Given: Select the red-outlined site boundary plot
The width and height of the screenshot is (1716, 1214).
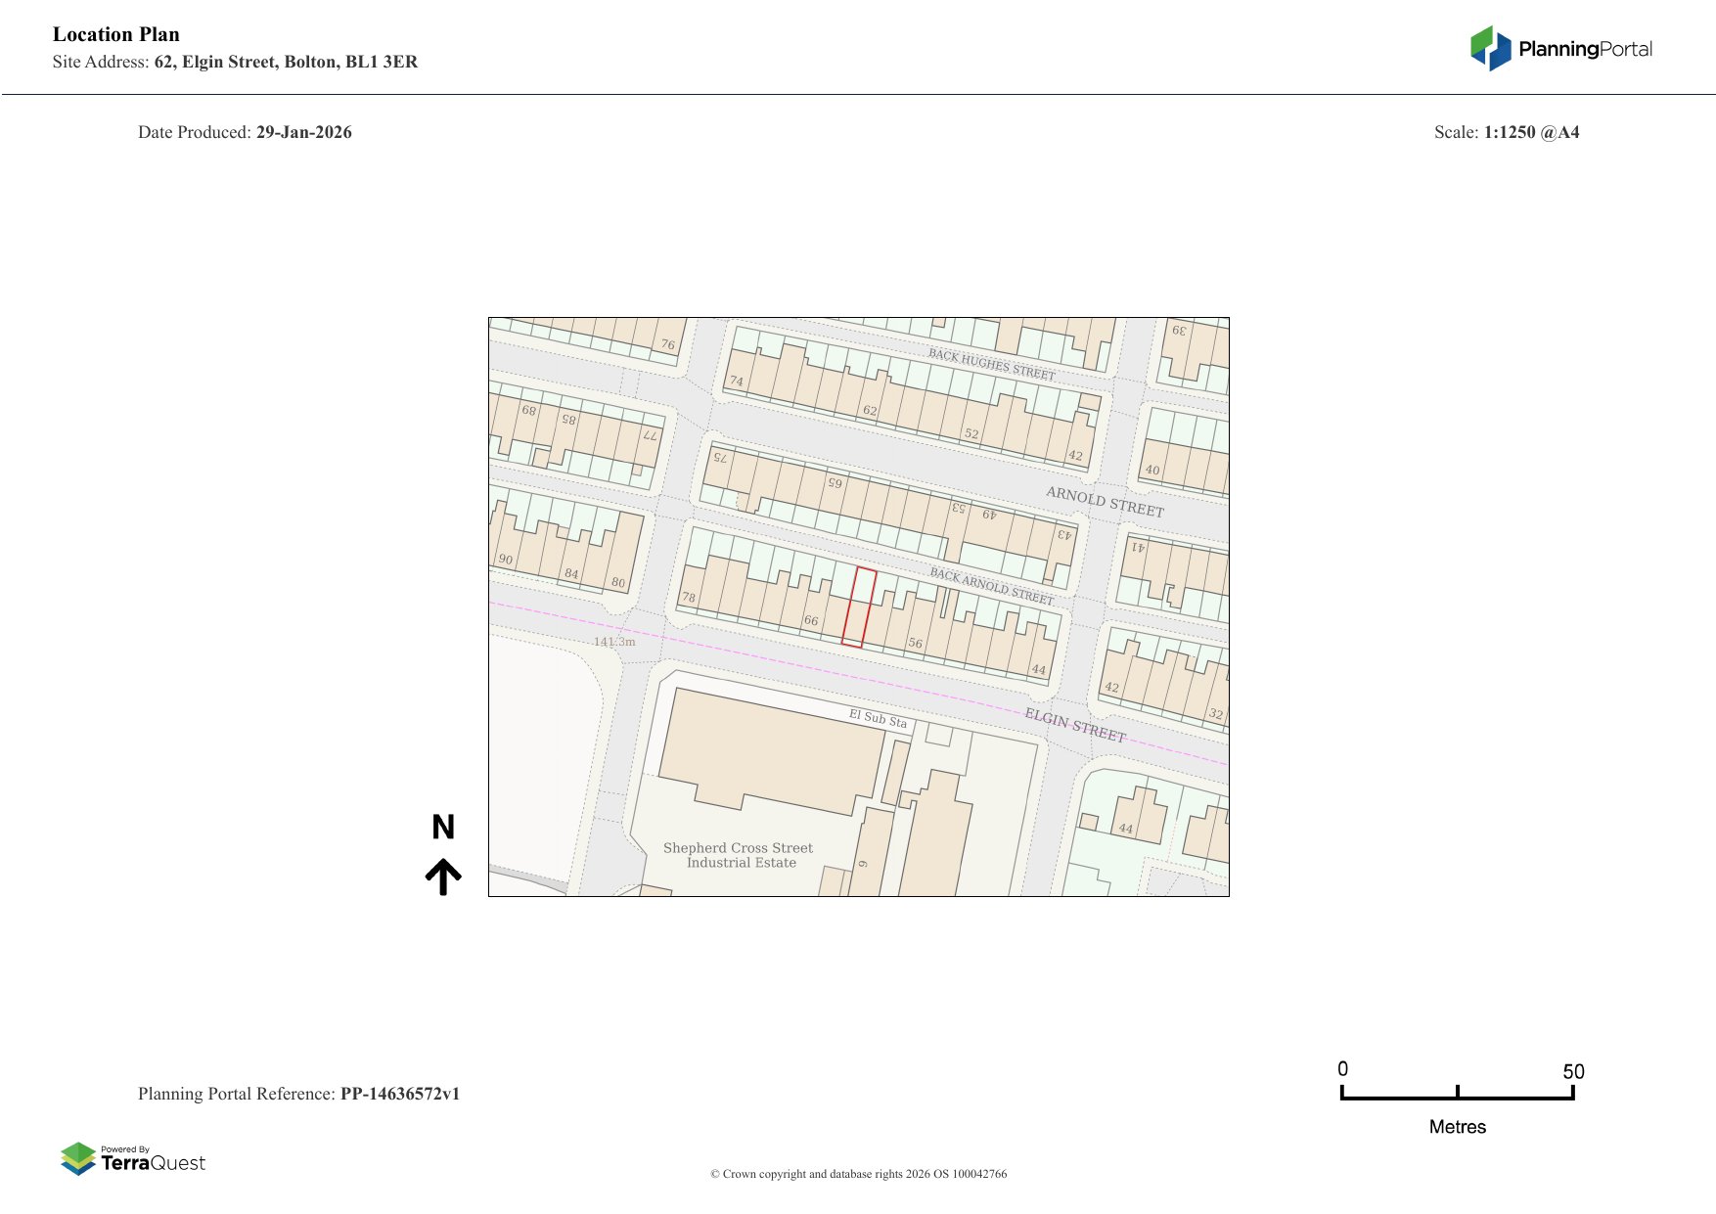Looking at the screenshot, I should tap(859, 607).
